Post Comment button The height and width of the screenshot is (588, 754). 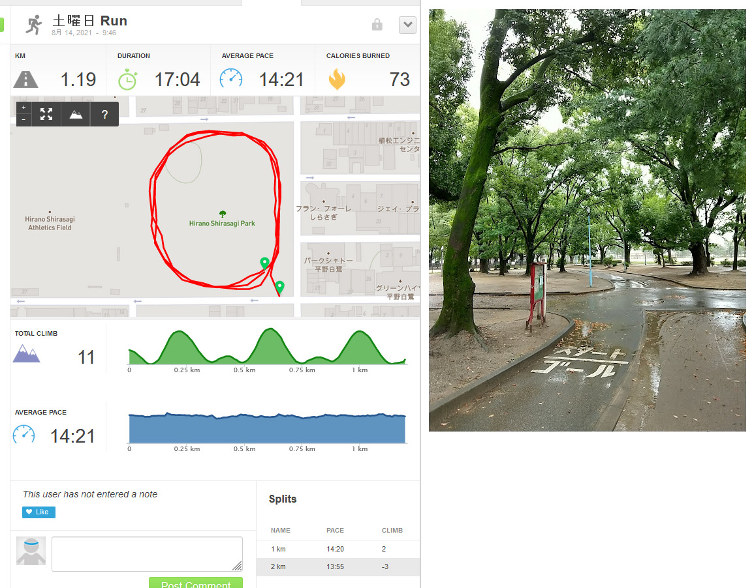click(x=196, y=583)
